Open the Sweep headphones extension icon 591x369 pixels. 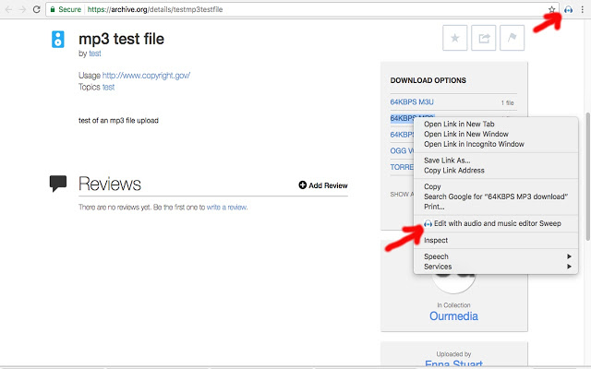pos(569,9)
